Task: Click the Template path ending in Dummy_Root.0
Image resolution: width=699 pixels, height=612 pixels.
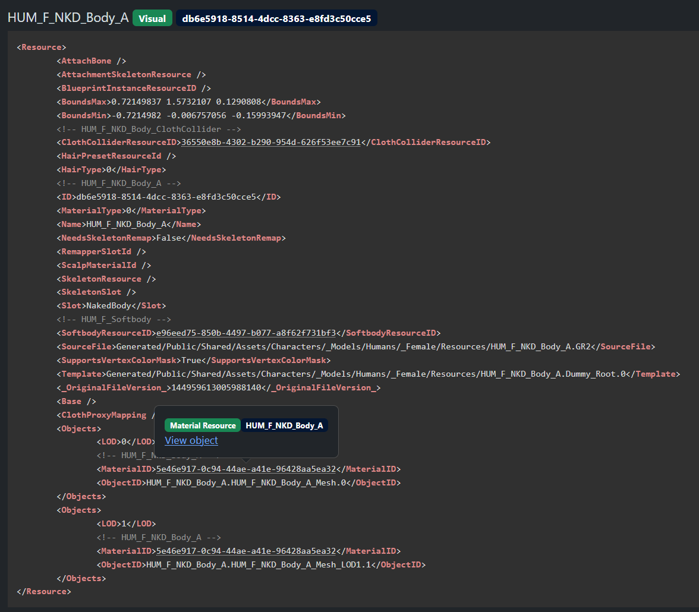Action: pos(366,374)
